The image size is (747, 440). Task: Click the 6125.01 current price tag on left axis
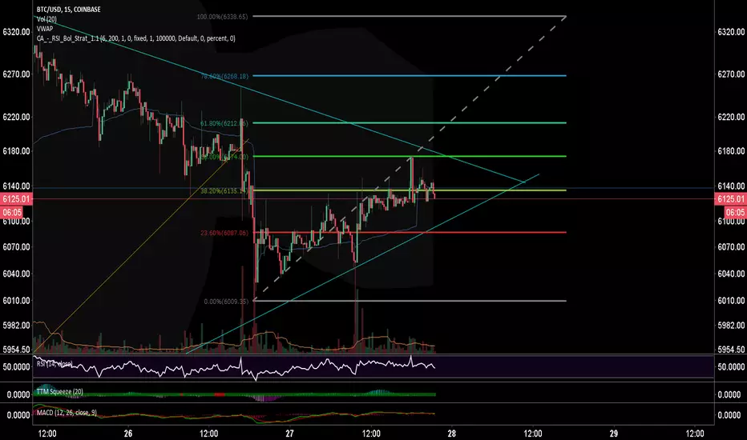(16, 199)
